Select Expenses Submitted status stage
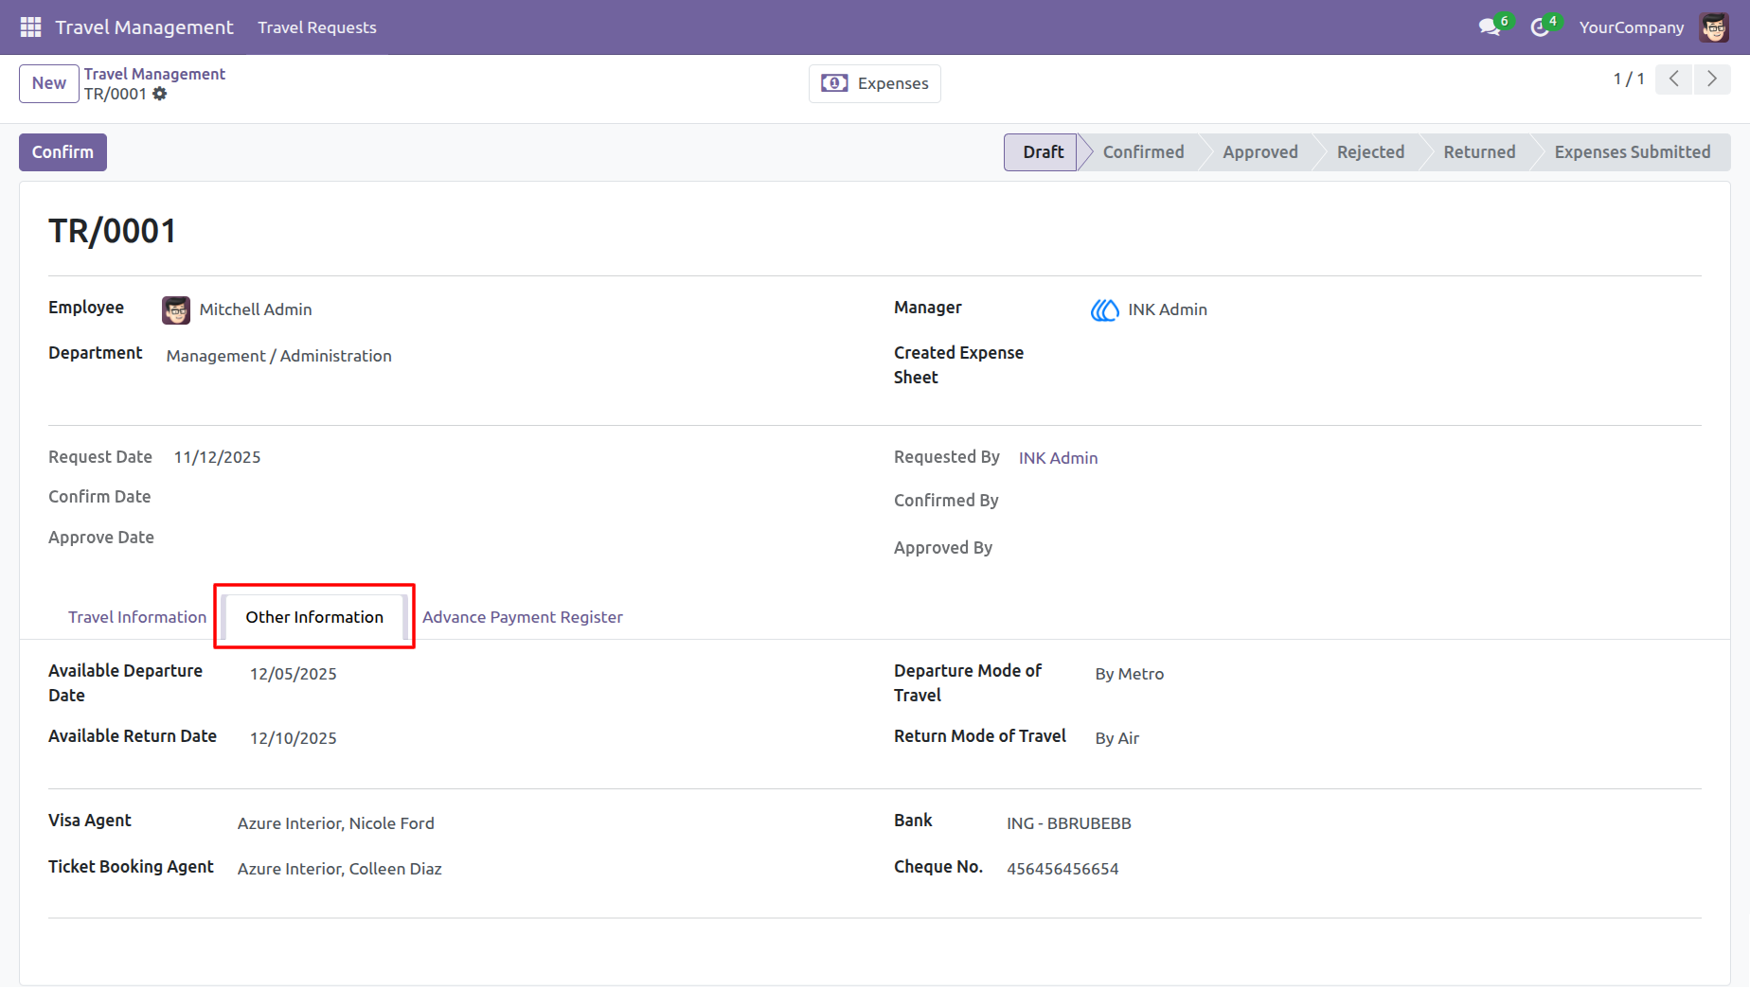This screenshot has height=989, width=1750. click(x=1633, y=152)
